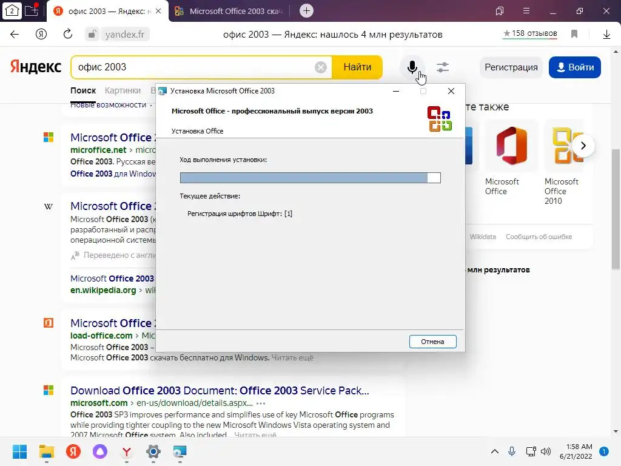Show hidden tray icons chevron

pos(495,451)
